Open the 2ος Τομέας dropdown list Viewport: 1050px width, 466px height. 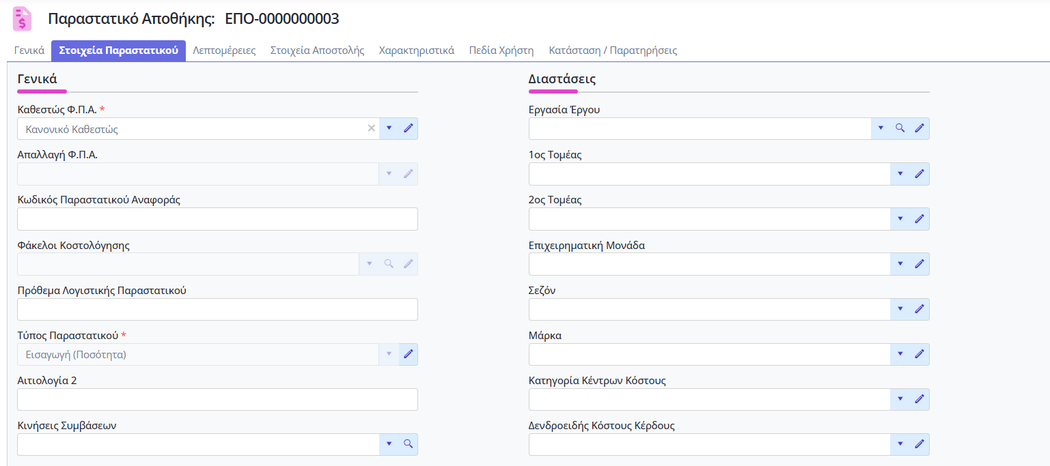[x=900, y=219]
